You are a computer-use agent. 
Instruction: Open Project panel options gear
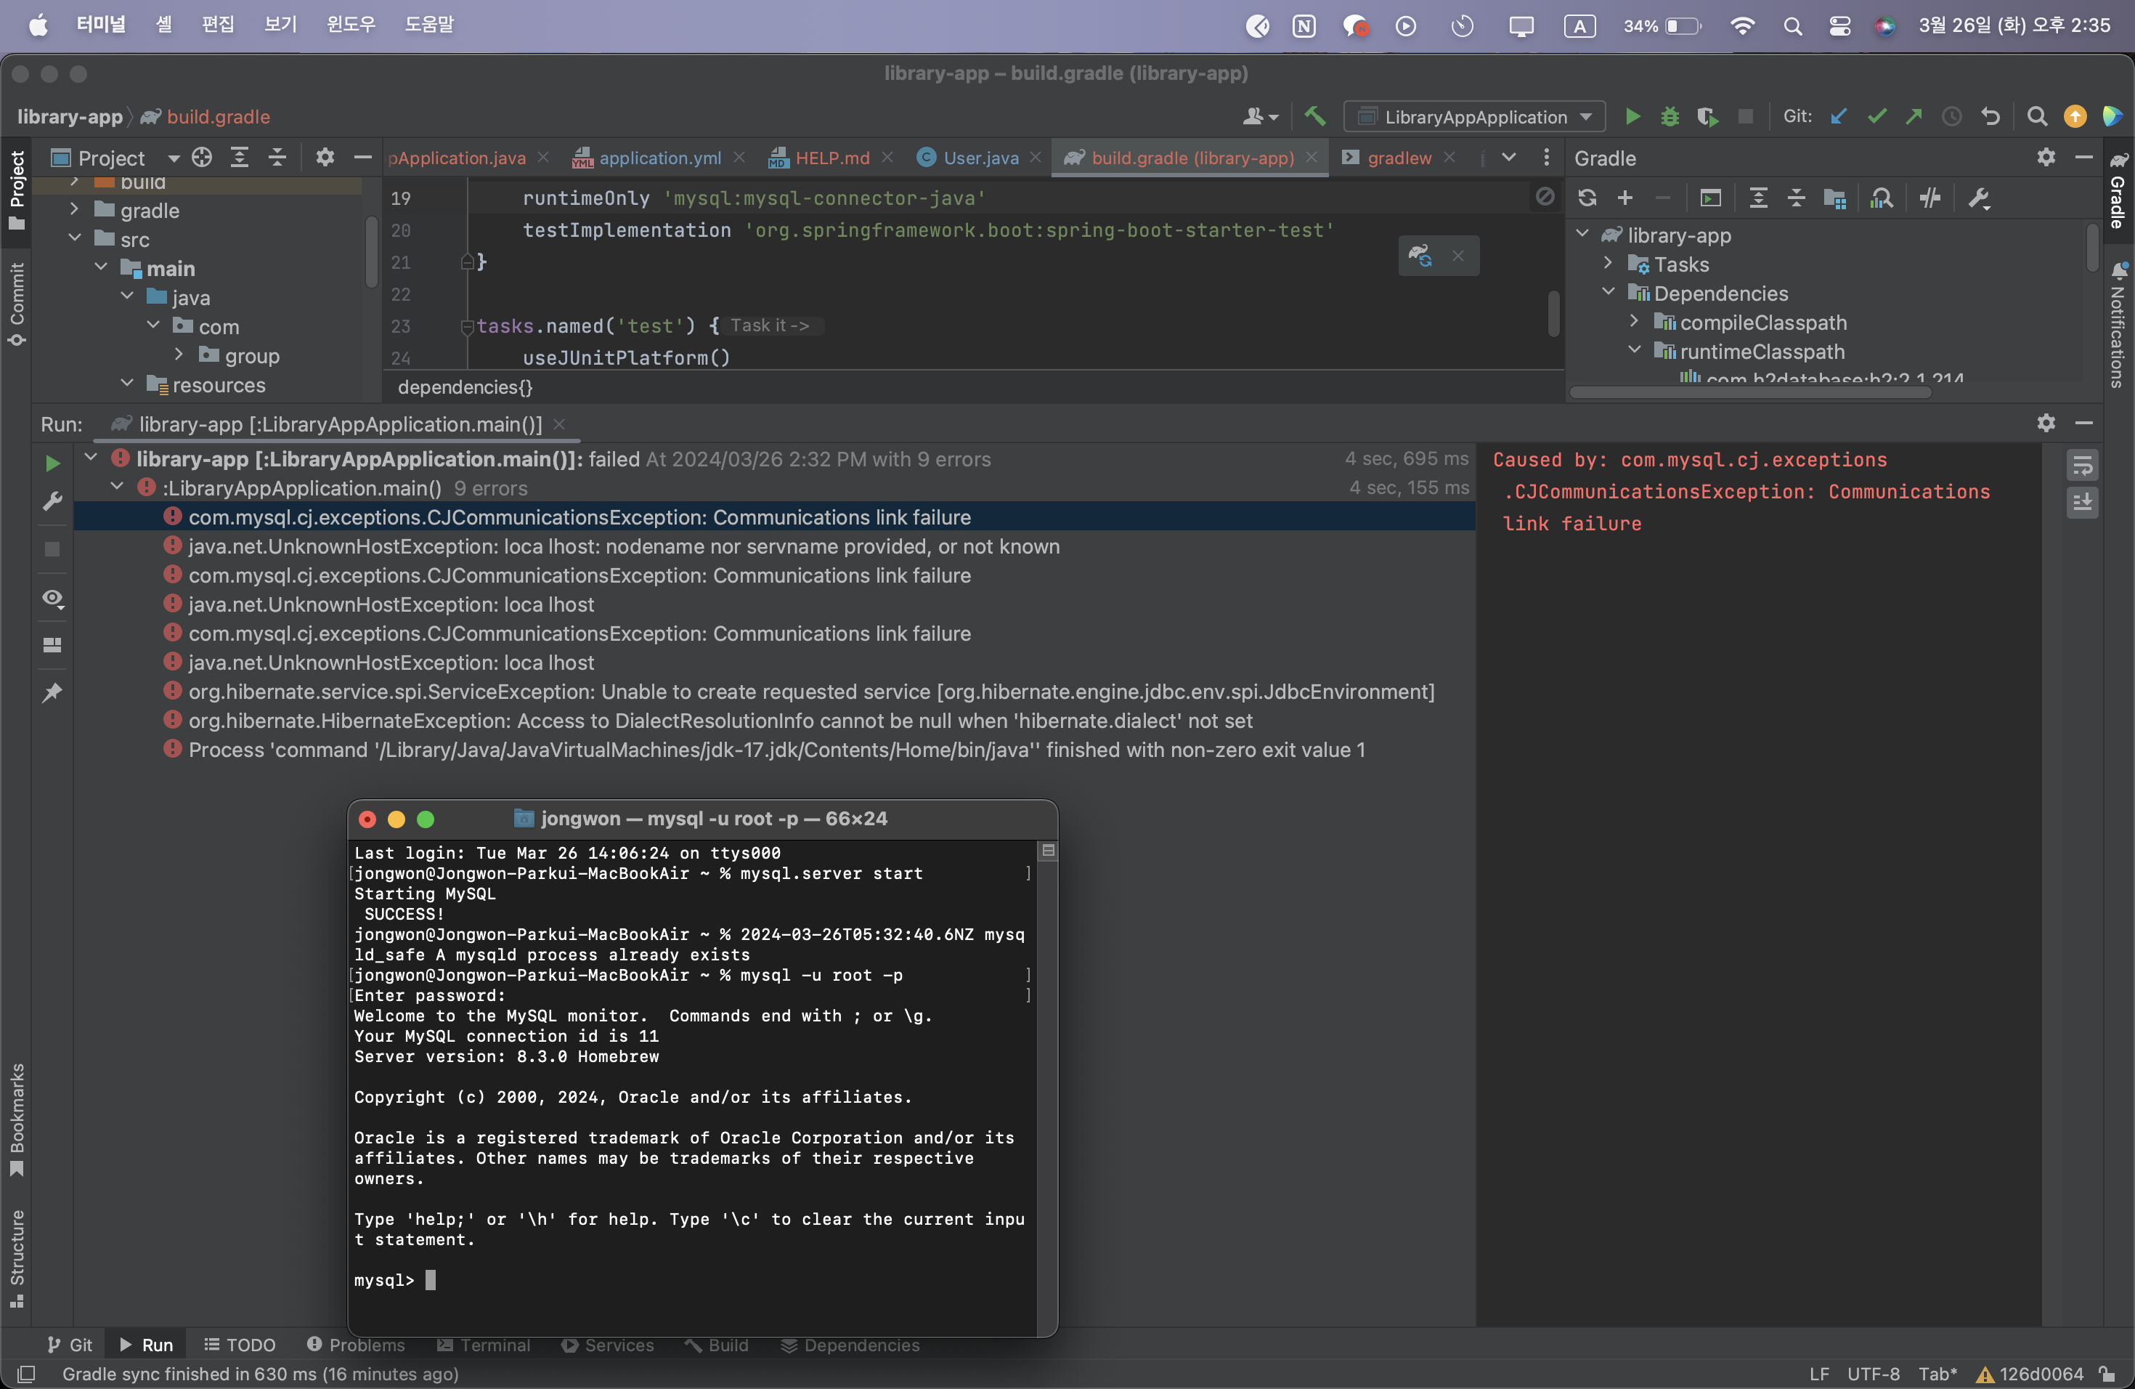[x=325, y=158]
